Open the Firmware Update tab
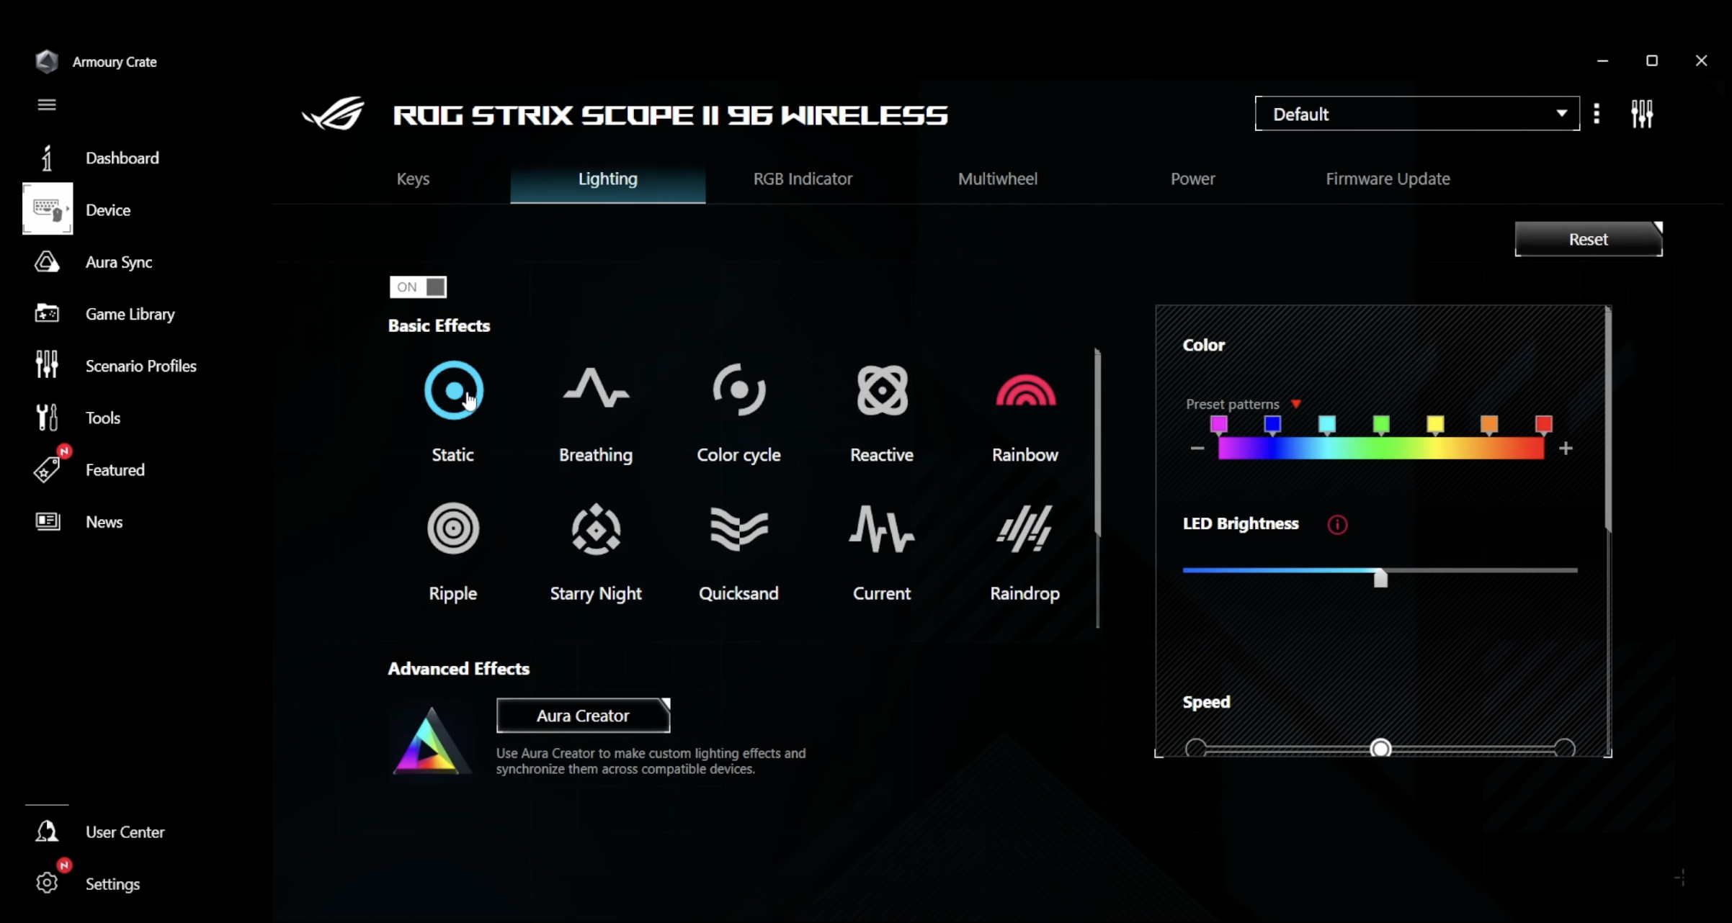The width and height of the screenshot is (1732, 923). [x=1388, y=179]
